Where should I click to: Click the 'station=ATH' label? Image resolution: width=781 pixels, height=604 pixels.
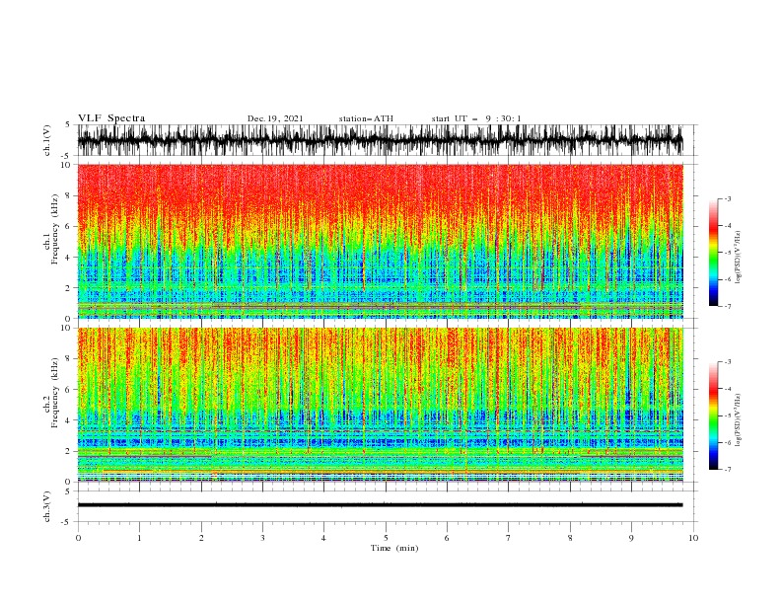366,118
